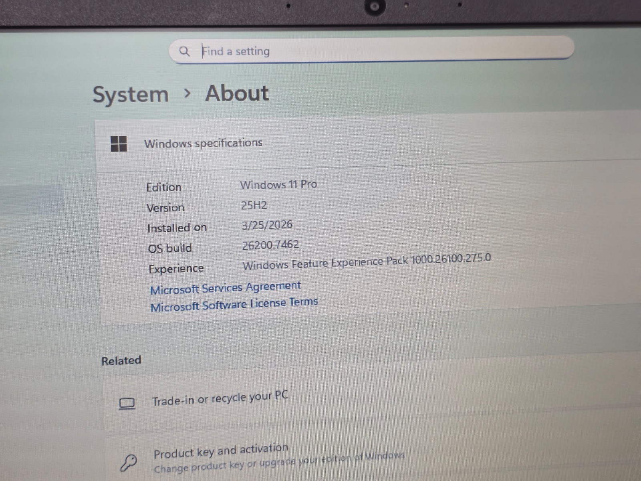Click the Related section heading
Screen dimensions: 641x481
[x=121, y=360]
